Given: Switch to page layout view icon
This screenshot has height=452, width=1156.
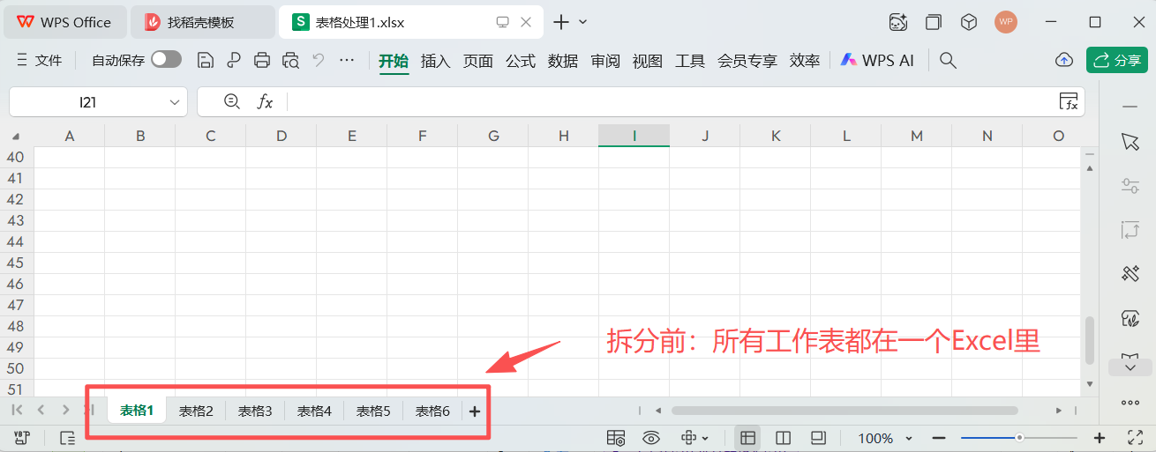Looking at the screenshot, I should [x=818, y=438].
